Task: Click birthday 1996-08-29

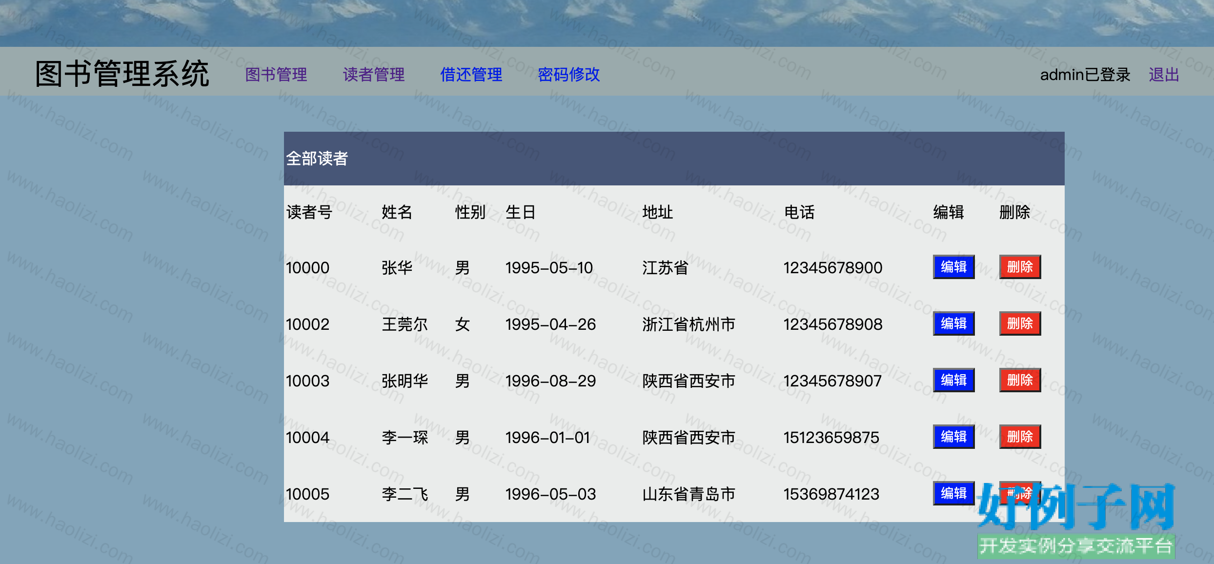Action: pyautogui.click(x=550, y=381)
